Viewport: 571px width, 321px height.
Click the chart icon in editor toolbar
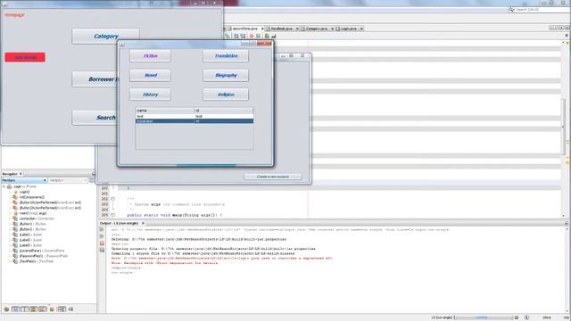[x=274, y=36]
